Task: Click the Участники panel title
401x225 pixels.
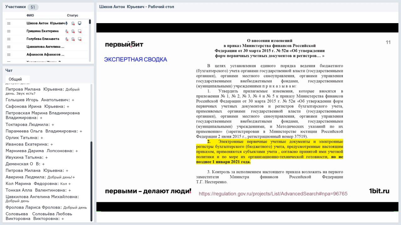Action: [x=15, y=7]
